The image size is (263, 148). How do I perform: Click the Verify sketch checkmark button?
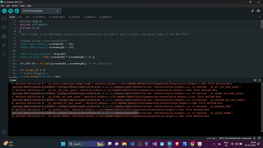point(4,11)
